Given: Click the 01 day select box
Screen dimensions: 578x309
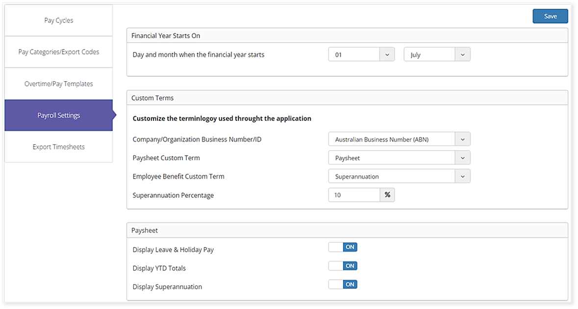Looking at the screenshot, I should point(354,55).
